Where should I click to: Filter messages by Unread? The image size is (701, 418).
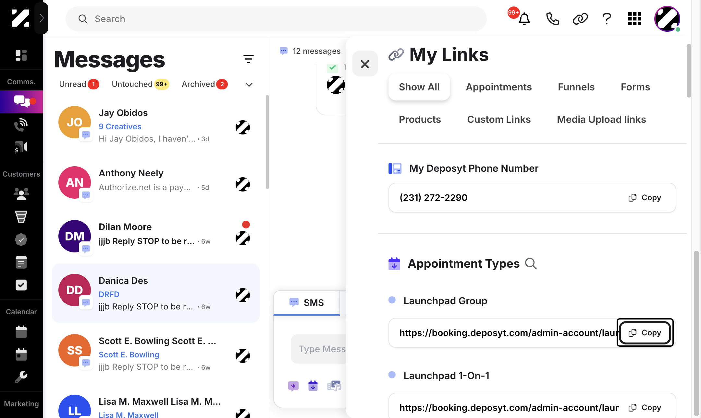[79, 84]
